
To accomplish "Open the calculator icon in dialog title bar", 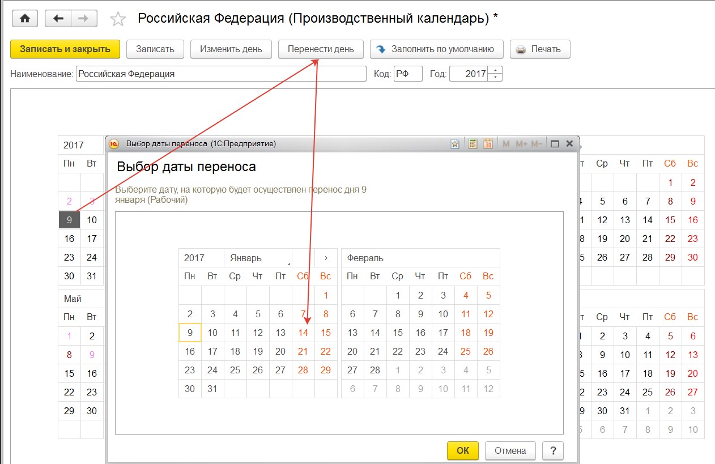I will (x=473, y=144).
